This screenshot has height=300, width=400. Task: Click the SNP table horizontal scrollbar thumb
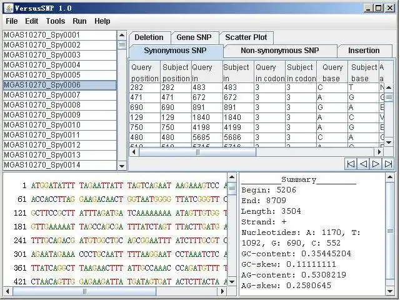pyautogui.click(x=197, y=152)
